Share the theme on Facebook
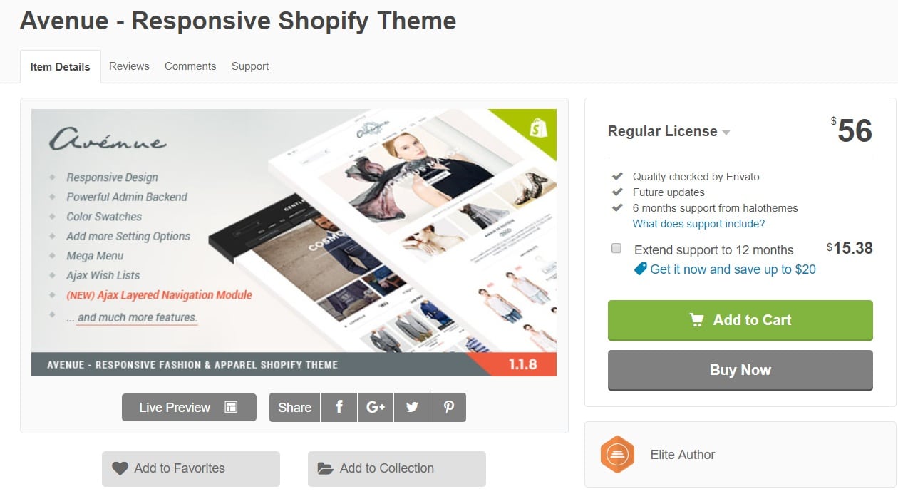This screenshot has height=494, width=898. pos(339,407)
